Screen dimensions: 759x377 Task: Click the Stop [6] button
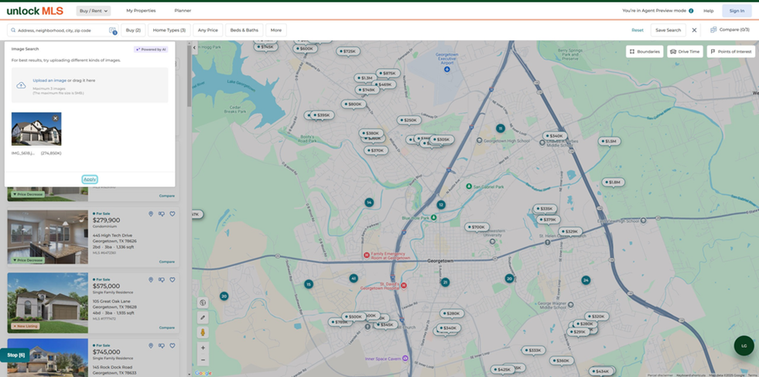coord(15,355)
